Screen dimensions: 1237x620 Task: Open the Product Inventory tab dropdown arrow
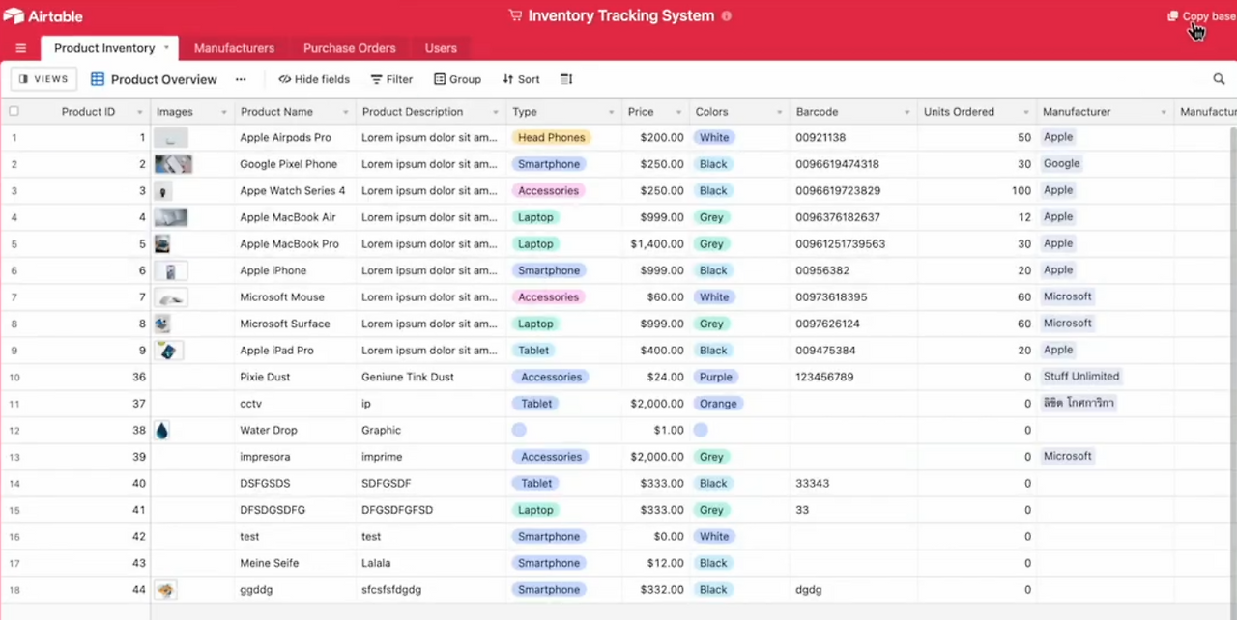(x=166, y=48)
